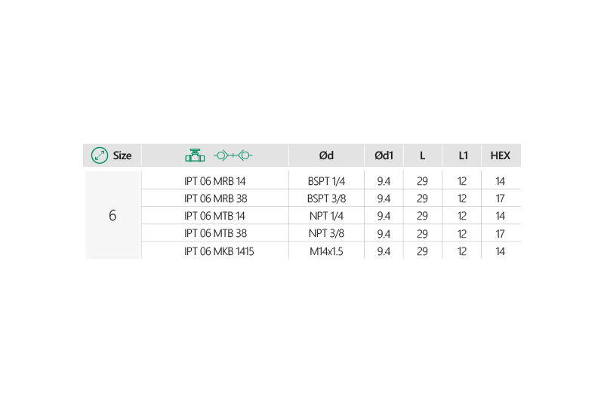Click the Size column header label

[x=122, y=155]
